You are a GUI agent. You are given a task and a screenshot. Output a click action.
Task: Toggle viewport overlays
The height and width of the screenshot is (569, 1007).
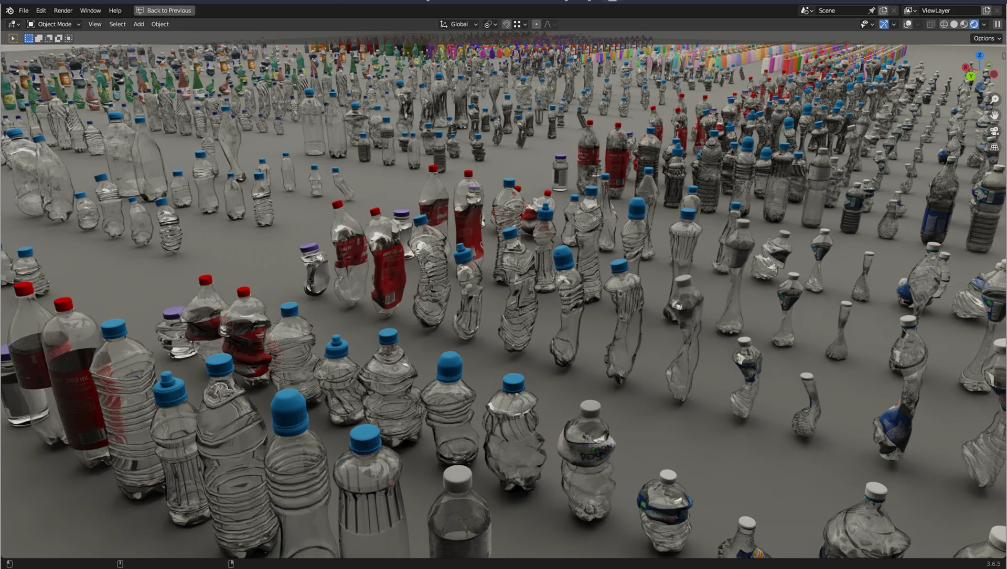[908, 24]
